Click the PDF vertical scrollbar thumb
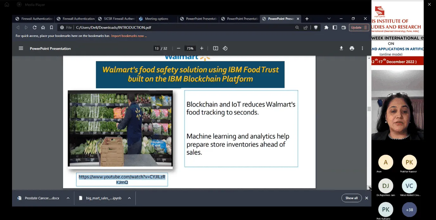 (x=369, y=109)
